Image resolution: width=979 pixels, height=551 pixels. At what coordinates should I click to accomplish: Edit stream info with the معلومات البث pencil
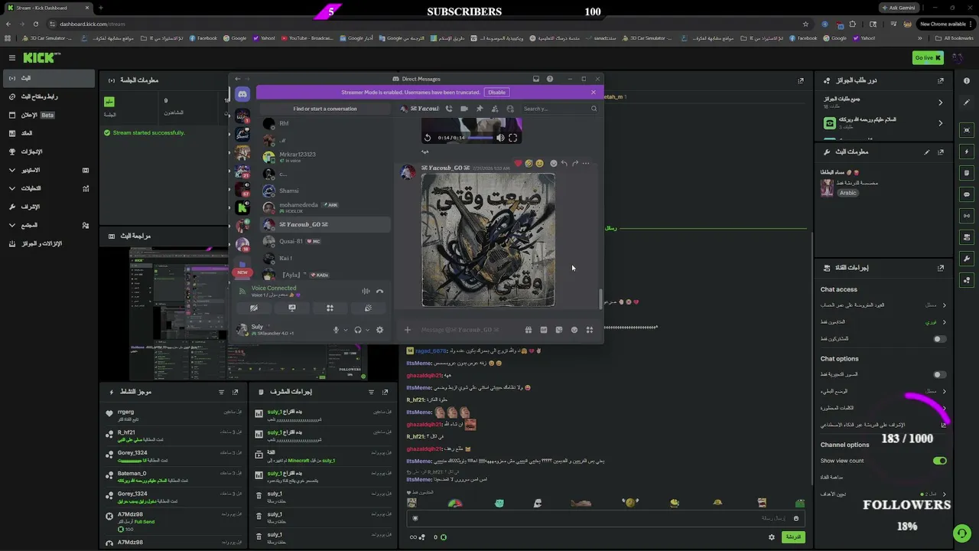coord(927,152)
